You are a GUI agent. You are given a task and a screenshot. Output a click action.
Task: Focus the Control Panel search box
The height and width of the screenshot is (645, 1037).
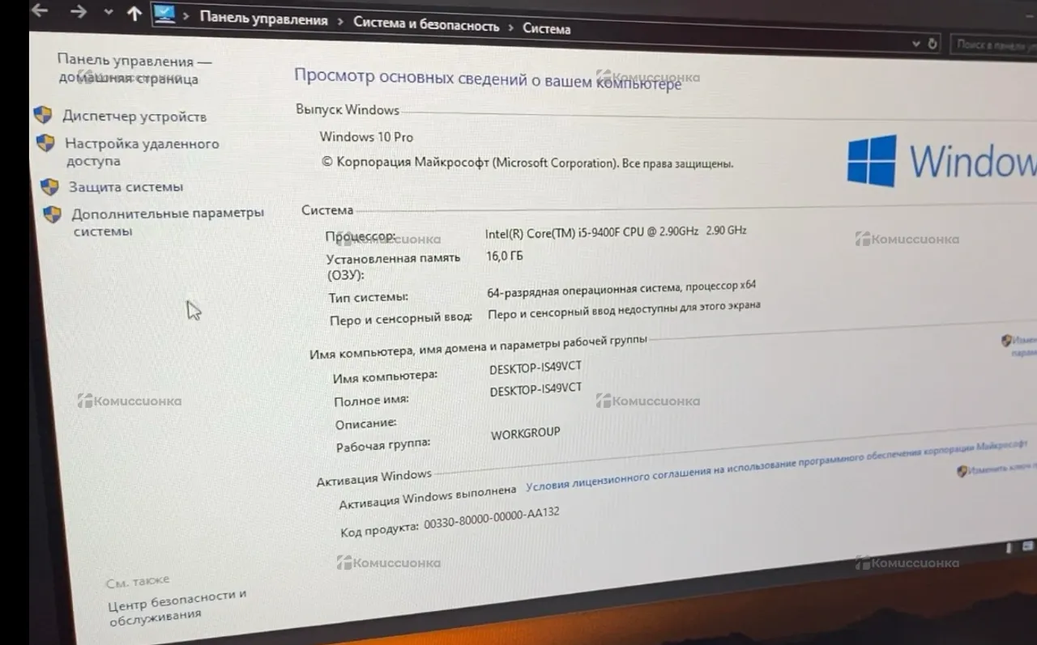[994, 46]
